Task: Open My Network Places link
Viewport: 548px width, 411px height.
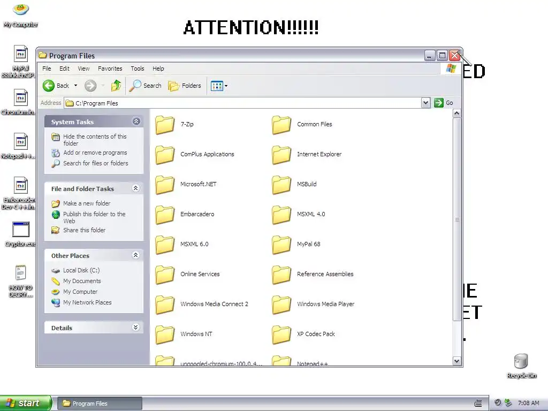Action: click(87, 303)
